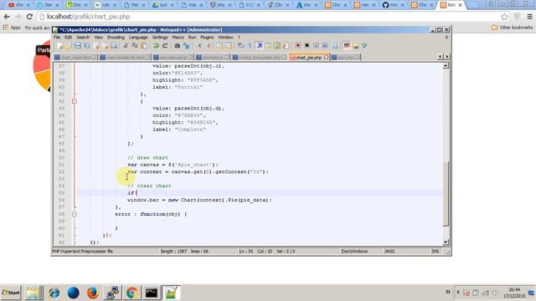Open the Settings menu

(x=160, y=37)
